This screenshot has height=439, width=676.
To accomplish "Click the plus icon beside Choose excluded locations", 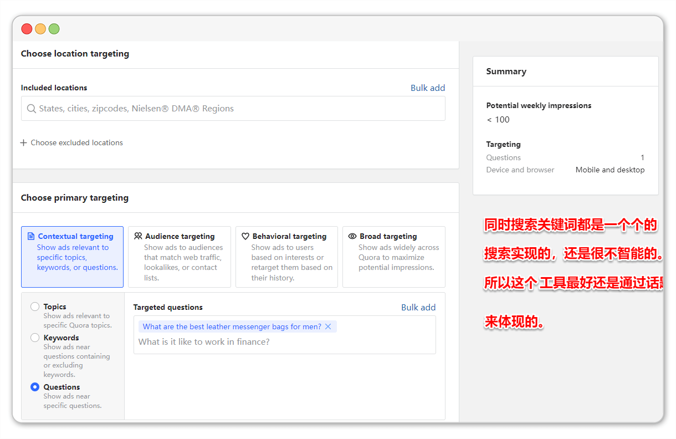I will pos(23,143).
